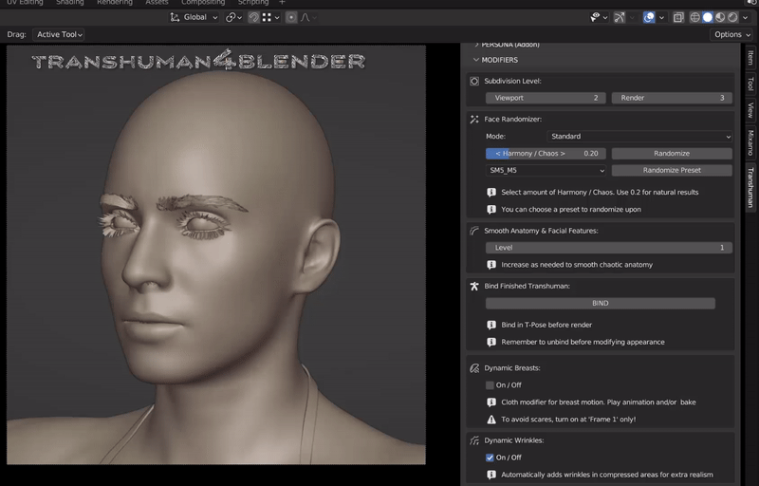Open the Tool sidebar tab
Viewport: 759px width, 486px height.
tap(750, 84)
